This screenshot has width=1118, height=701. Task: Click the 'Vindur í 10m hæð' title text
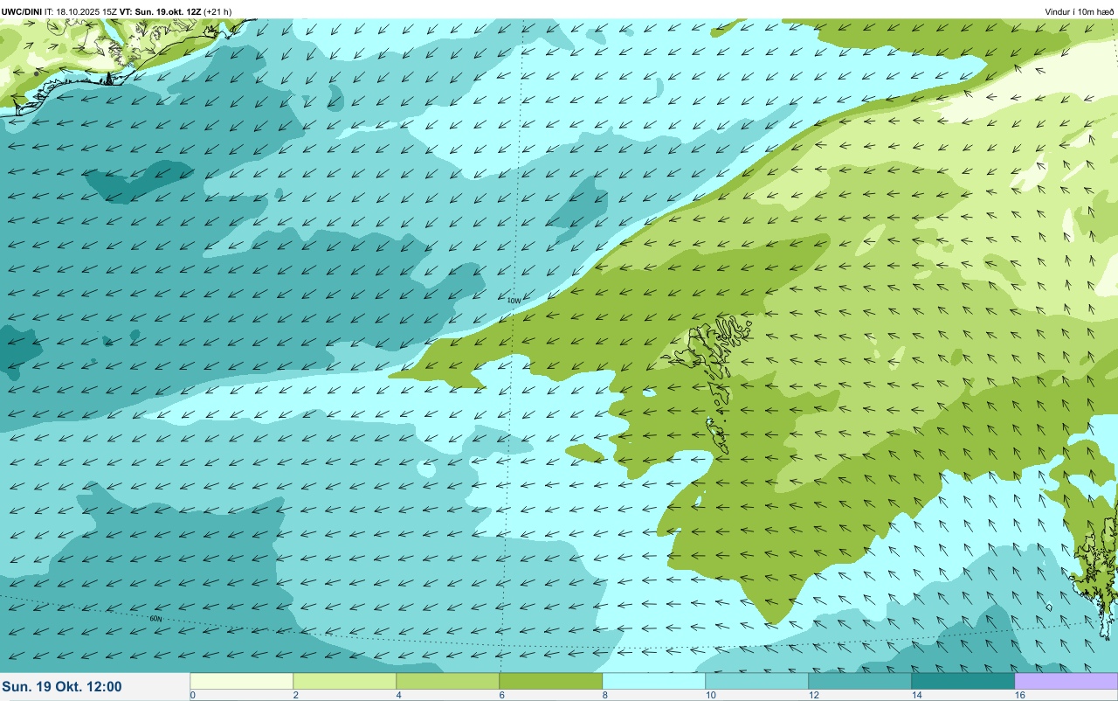[1079, 11]
